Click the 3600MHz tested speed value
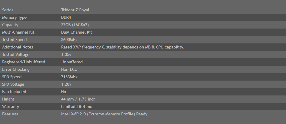This screenshot has height=124, width=286. (x=69, y=40)
